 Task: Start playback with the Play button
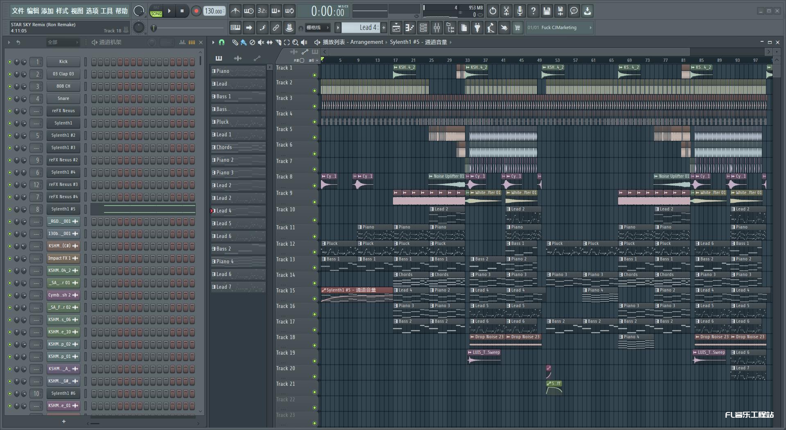(x=169, y=11)
